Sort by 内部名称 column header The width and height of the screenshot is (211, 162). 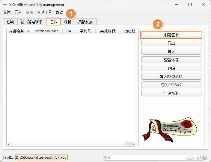tap(19, 31)
